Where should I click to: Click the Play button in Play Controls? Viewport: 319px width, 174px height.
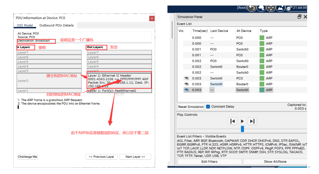pyautogui.click(x=242, y=121)
